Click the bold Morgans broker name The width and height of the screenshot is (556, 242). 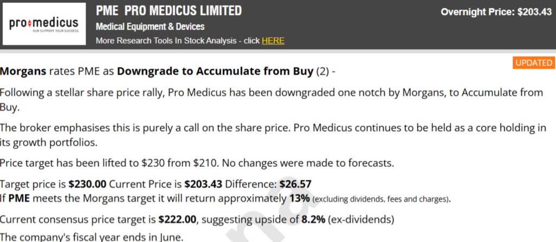click(23, 72)
